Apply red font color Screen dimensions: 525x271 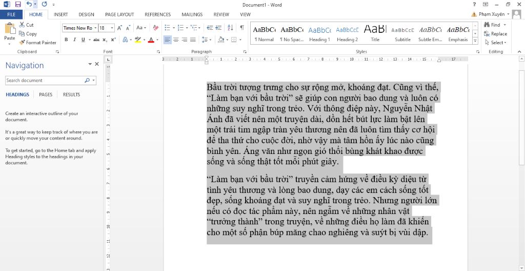click(x=151, y=40)
